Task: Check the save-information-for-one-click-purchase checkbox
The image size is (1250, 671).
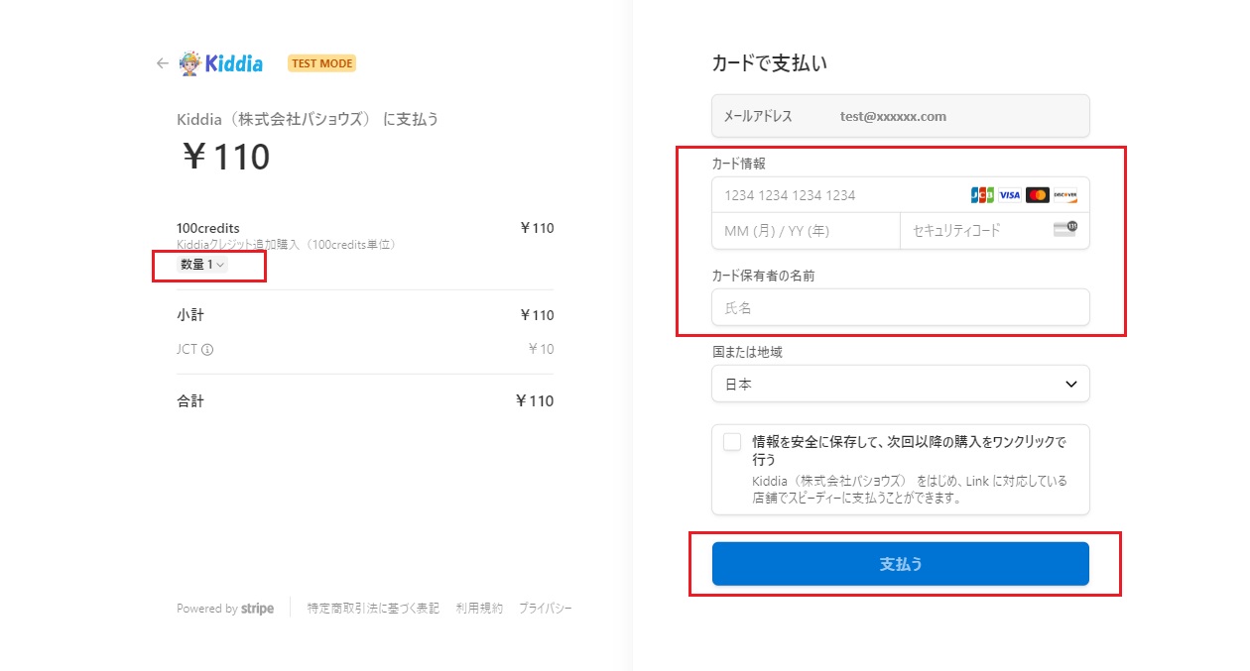Action: coord(732,442)
